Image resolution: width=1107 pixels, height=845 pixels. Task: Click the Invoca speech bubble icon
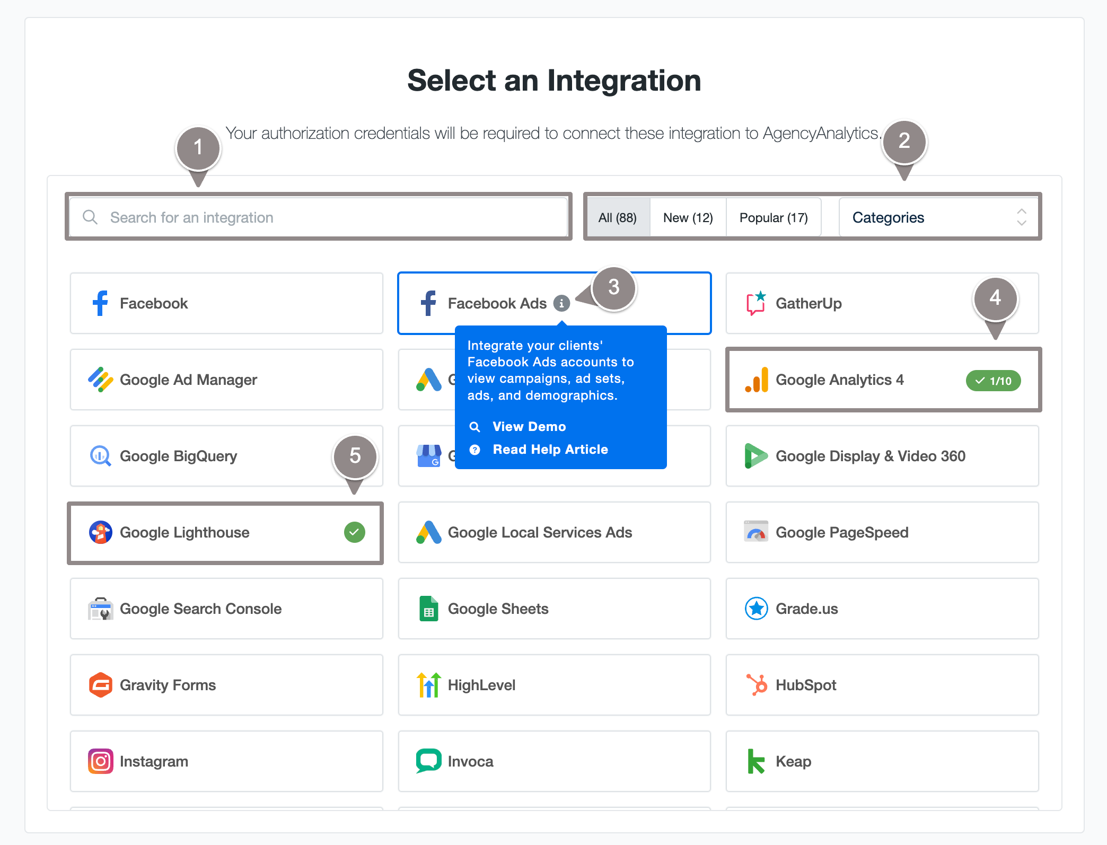coord(428,761)
